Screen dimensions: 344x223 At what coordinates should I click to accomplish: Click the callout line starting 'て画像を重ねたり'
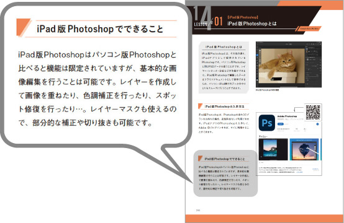click(97, 95)
